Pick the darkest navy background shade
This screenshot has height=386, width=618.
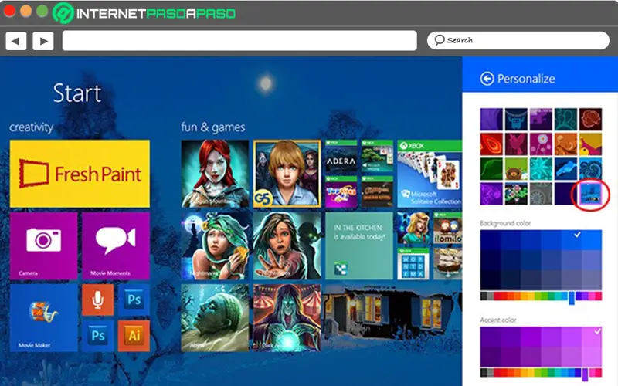491,279
